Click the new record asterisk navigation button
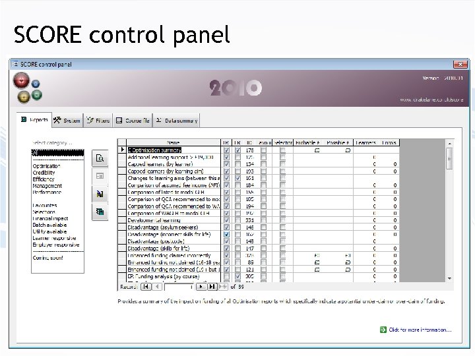Screen dimensions: 475x356 click(x=223, y=286)
